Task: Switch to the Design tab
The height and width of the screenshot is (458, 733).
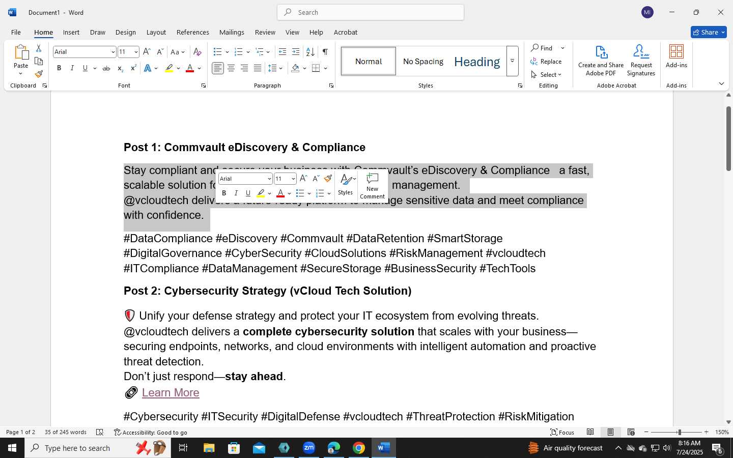Action: (125, 32)
